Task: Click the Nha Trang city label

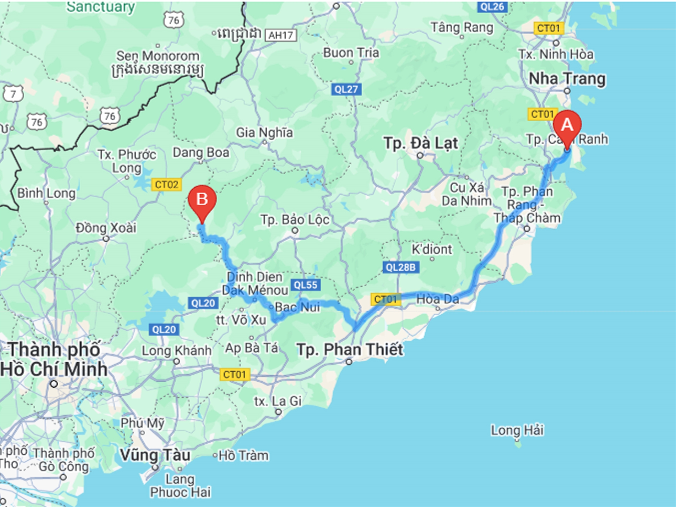Action: click(x=567, y=79)
